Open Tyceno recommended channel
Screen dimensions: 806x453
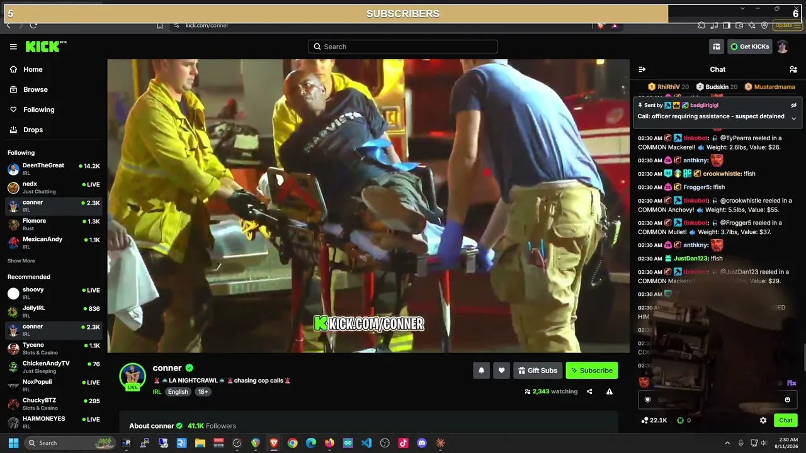tap(54, 349)
